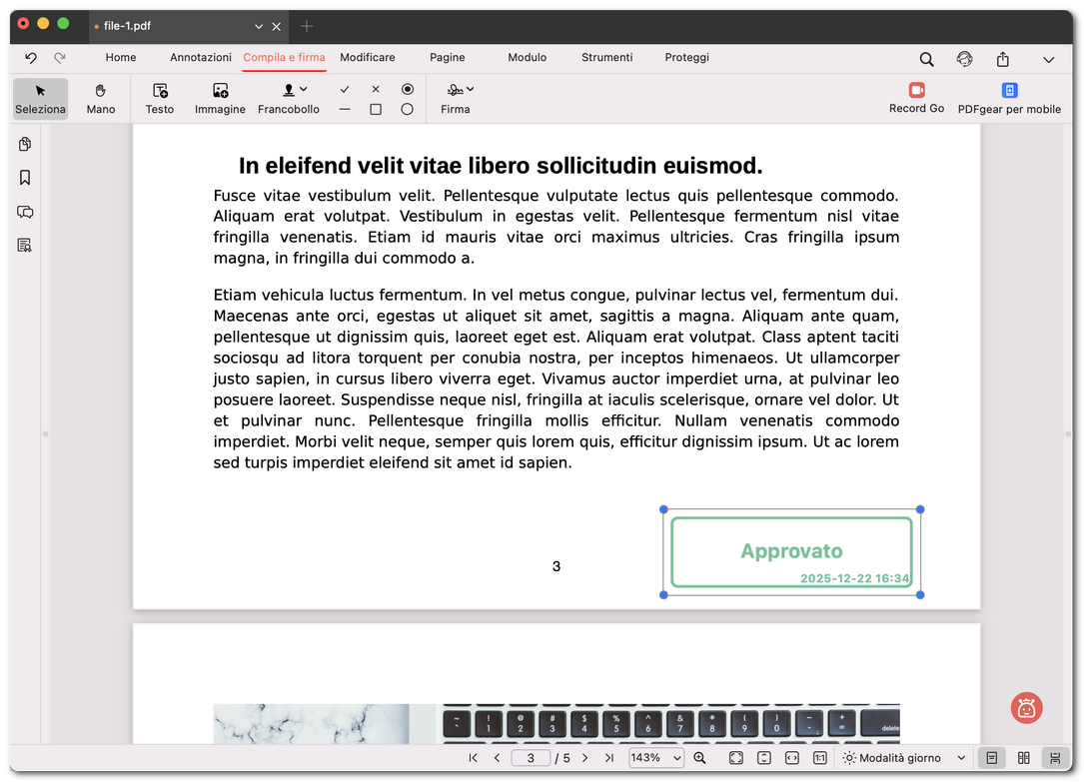Activate the Mano pan tool
The image size is (1084, 782).
pyautogui.click(x=100, y=98)
